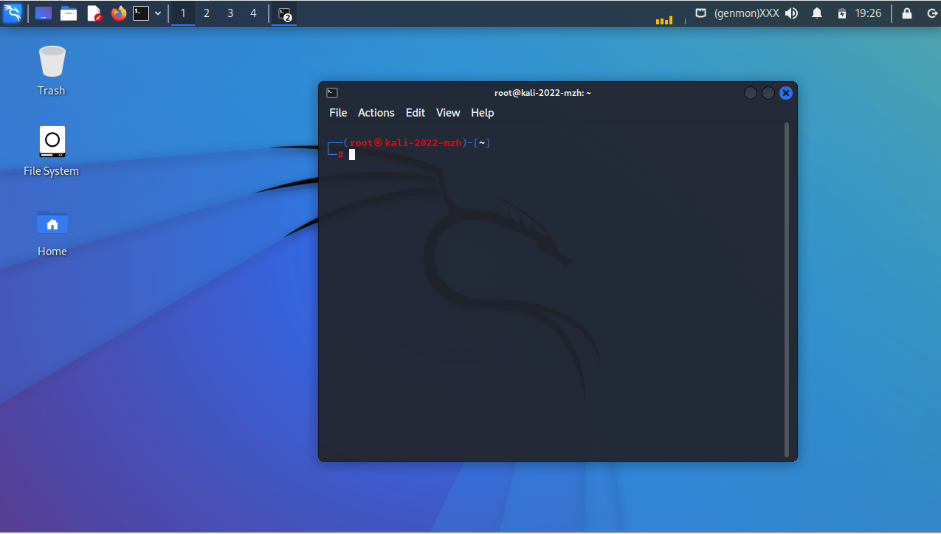Open the notifications bell icon
Screen dimensions: 941x534
(x=817, y=13)
